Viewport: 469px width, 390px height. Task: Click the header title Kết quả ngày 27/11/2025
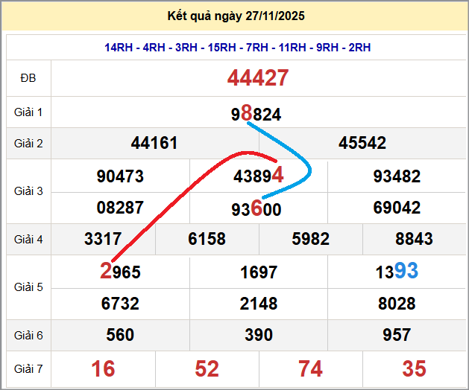[236, 16]
